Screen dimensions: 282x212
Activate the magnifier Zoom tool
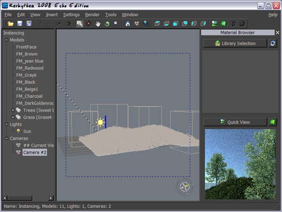click(116, 23)
